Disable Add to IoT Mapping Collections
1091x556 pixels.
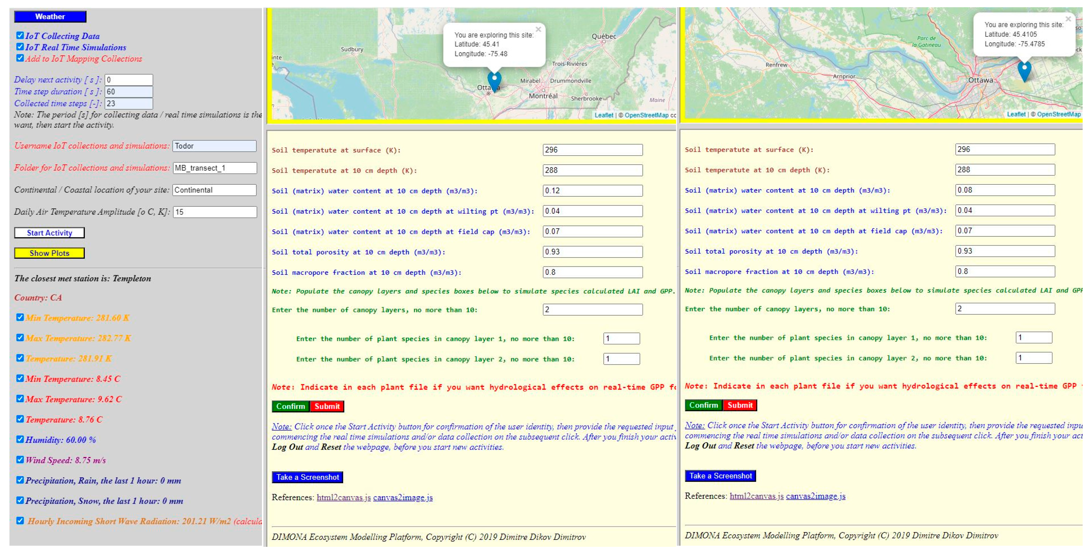20,58
